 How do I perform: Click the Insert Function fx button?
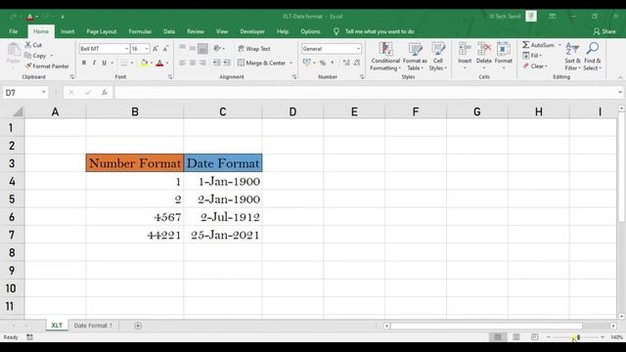pyautogui.click(x=105, y=93)
